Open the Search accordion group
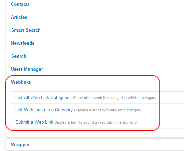Screen dimensions: 184x151 click(x=19, y=56)
